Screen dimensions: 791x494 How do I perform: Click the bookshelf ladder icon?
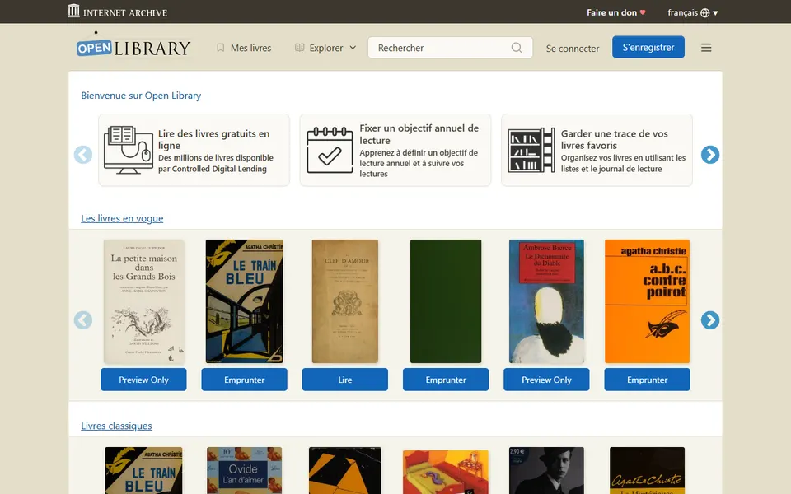click(x=531, y=150)
